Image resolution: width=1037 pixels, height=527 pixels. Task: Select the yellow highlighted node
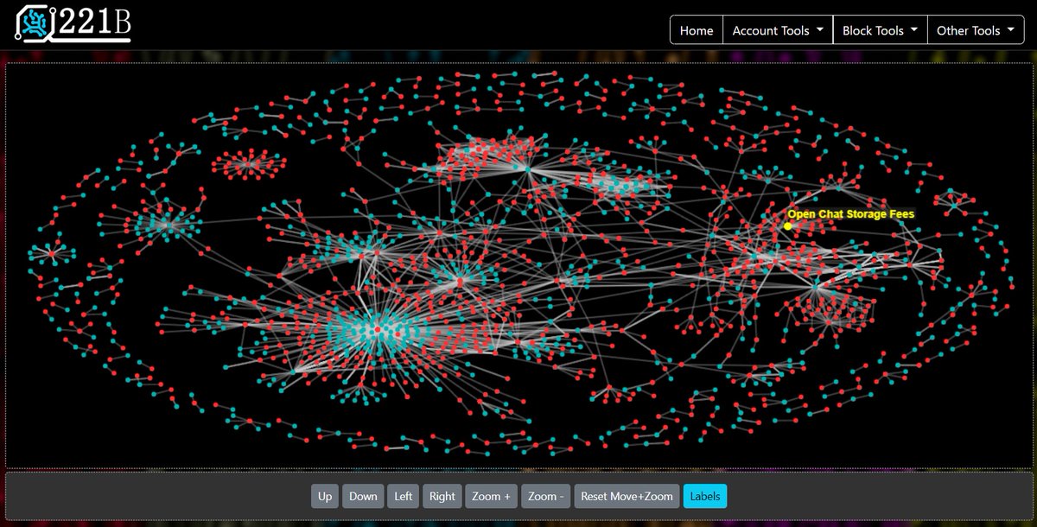click(x=787, y=225)
